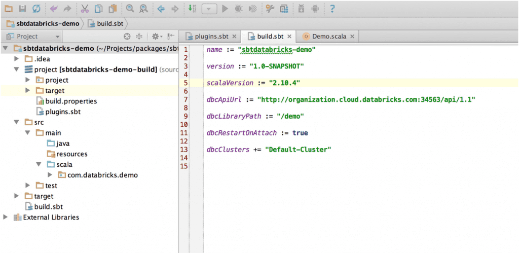This screenshot has width=519, height=253.
Task: Click the Cut scissors icon
Action: pyautogui.click(x=85, y=9)
